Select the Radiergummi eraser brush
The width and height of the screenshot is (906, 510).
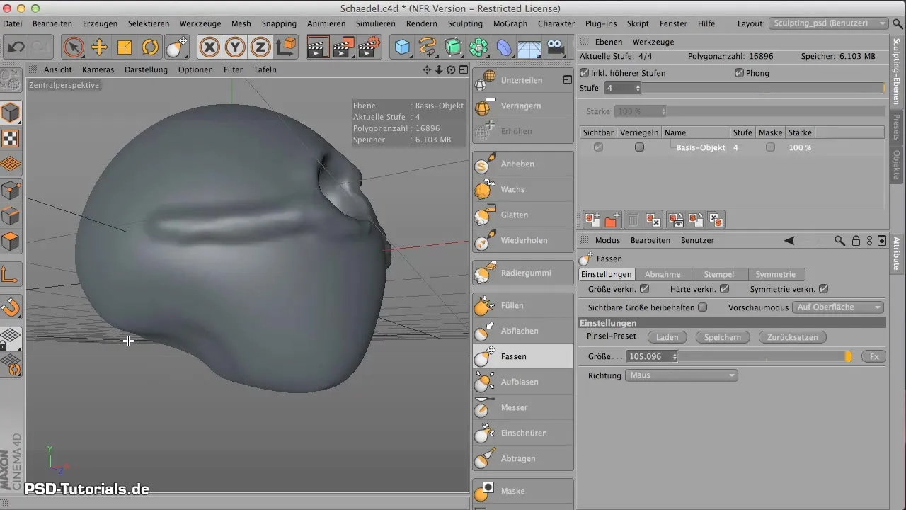pyautogui.click(x=523, y=273)
